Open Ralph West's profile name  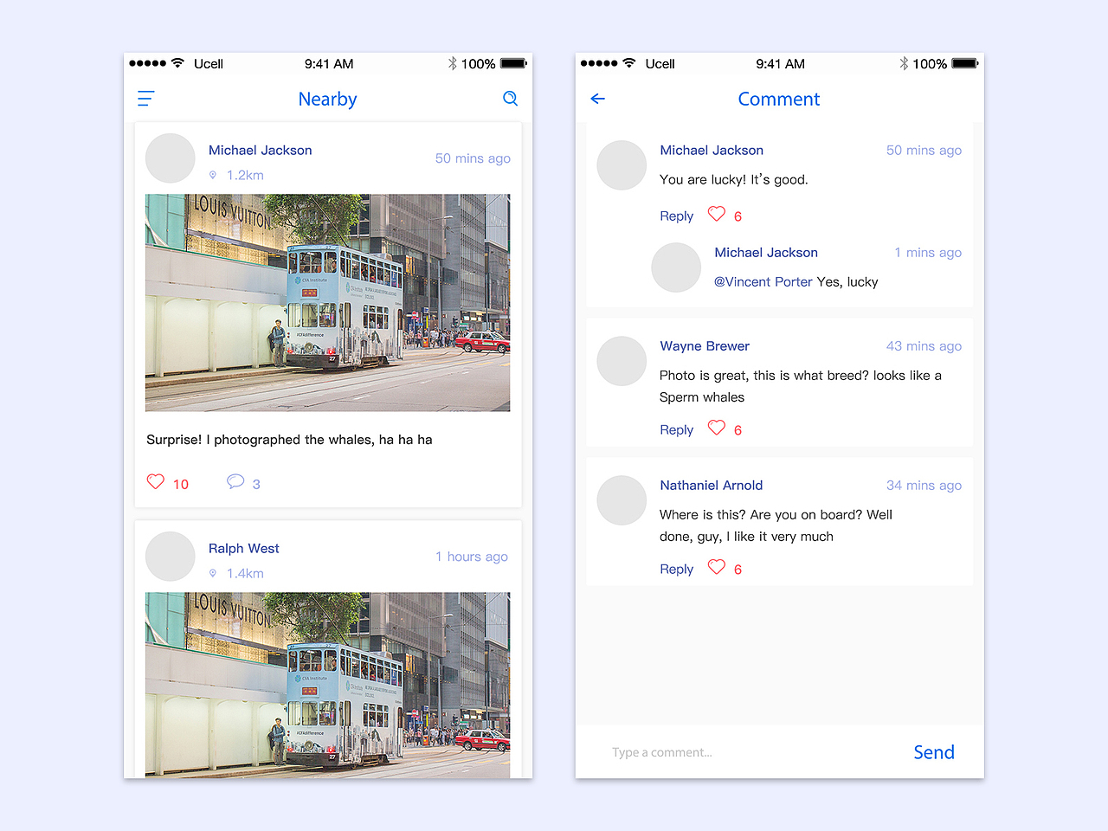(244, 549)
